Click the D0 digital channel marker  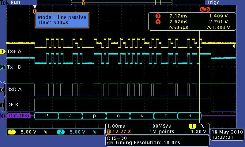(x=2, y=90)
